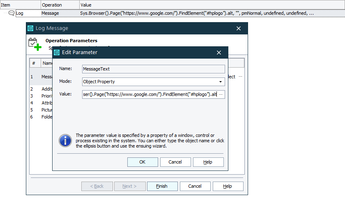Viewport: 345px width, 207px height.
Task: Click the MessageText Name field
Action: (x=153, y=69)
